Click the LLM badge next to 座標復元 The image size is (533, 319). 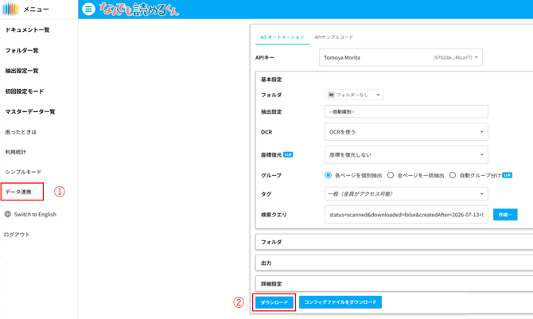pyautogui.click(x=288, y=154)
